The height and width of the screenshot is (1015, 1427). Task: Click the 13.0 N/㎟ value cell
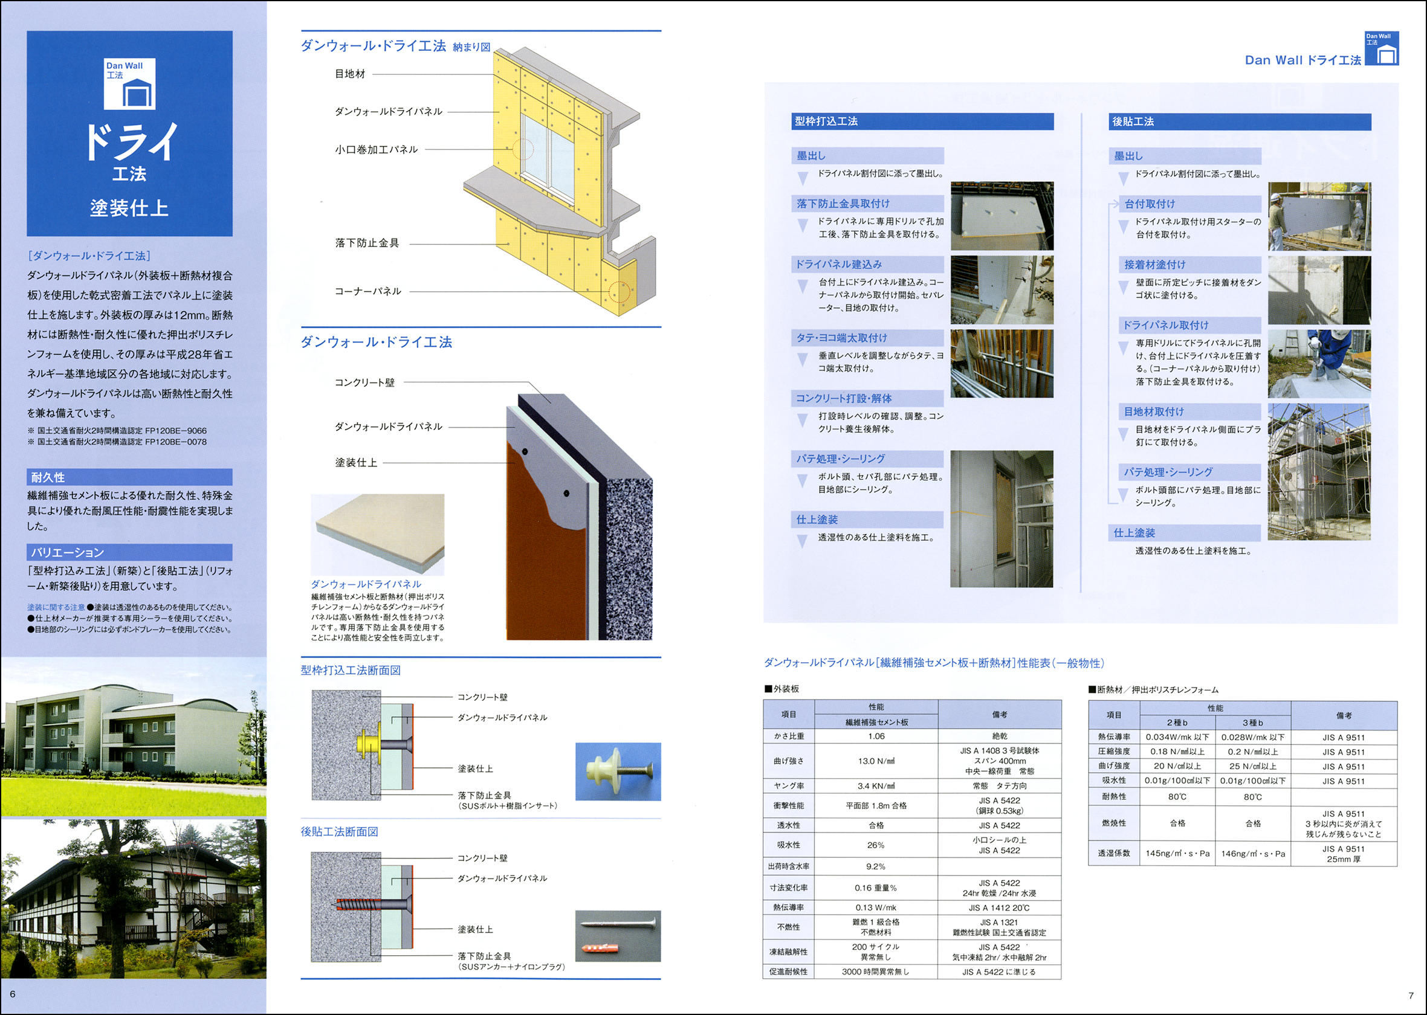point(876,761)
